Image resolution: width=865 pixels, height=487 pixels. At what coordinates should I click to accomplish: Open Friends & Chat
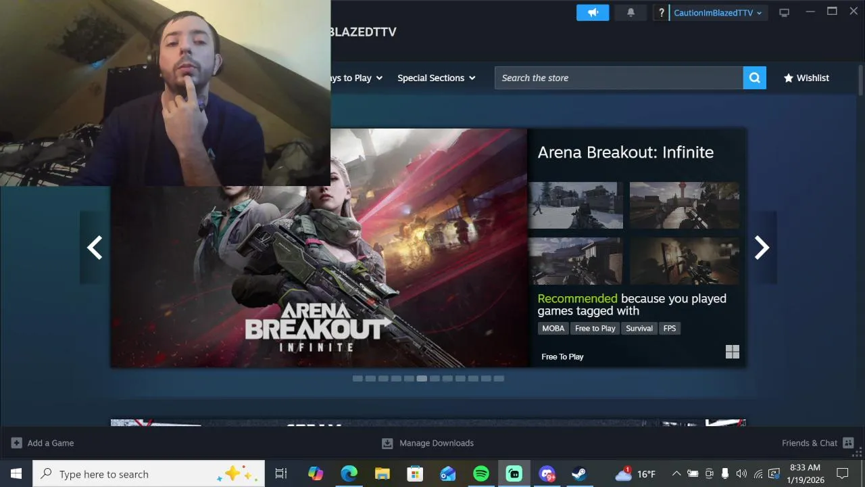click(x=818, y=443)
